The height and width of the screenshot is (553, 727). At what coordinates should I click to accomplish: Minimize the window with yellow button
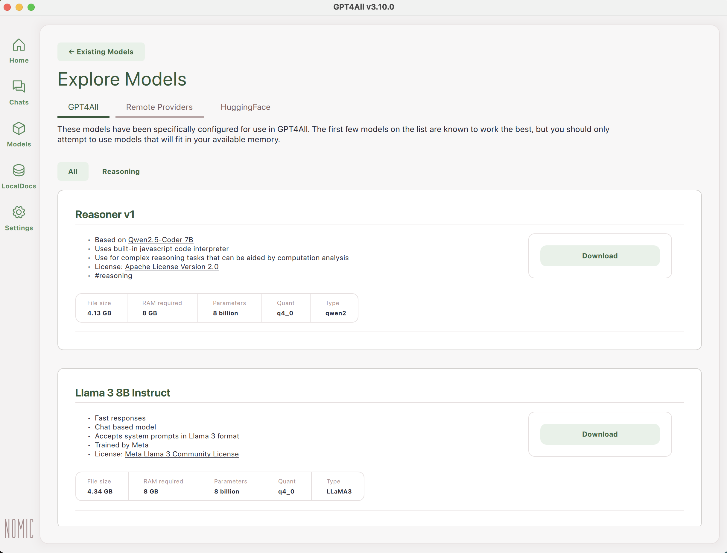(x=19, y=7)
